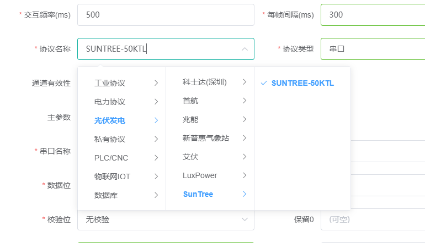Select the 兆能 vendor entry
This screenshot has width=425, height=243.
click(210, 119)
